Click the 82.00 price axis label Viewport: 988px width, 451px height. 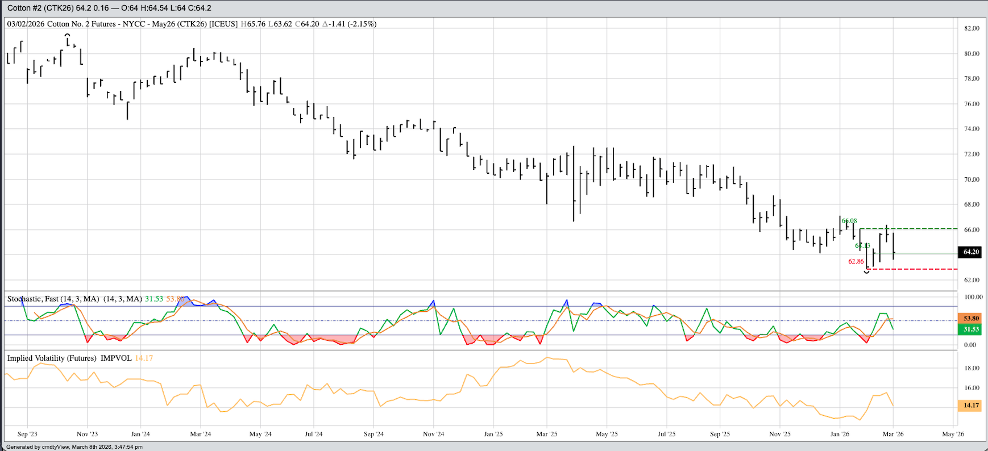click(972, 28)
